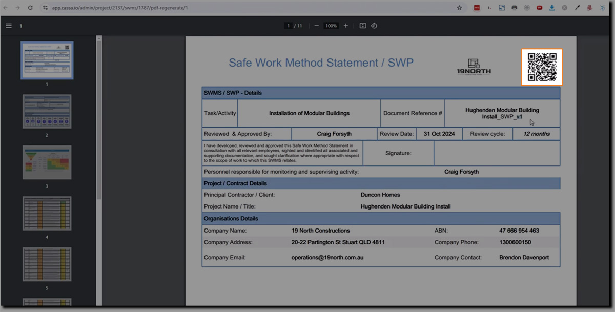The width and height of the screenshot is (615, 312).
Task: Click the fit to page icon
Action: pos(363,26)
